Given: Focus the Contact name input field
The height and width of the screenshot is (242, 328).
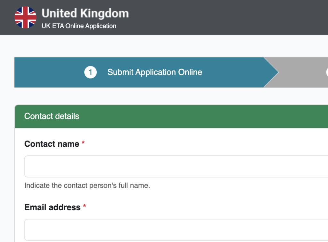Looking at the screenshot, I should point(176,167).
